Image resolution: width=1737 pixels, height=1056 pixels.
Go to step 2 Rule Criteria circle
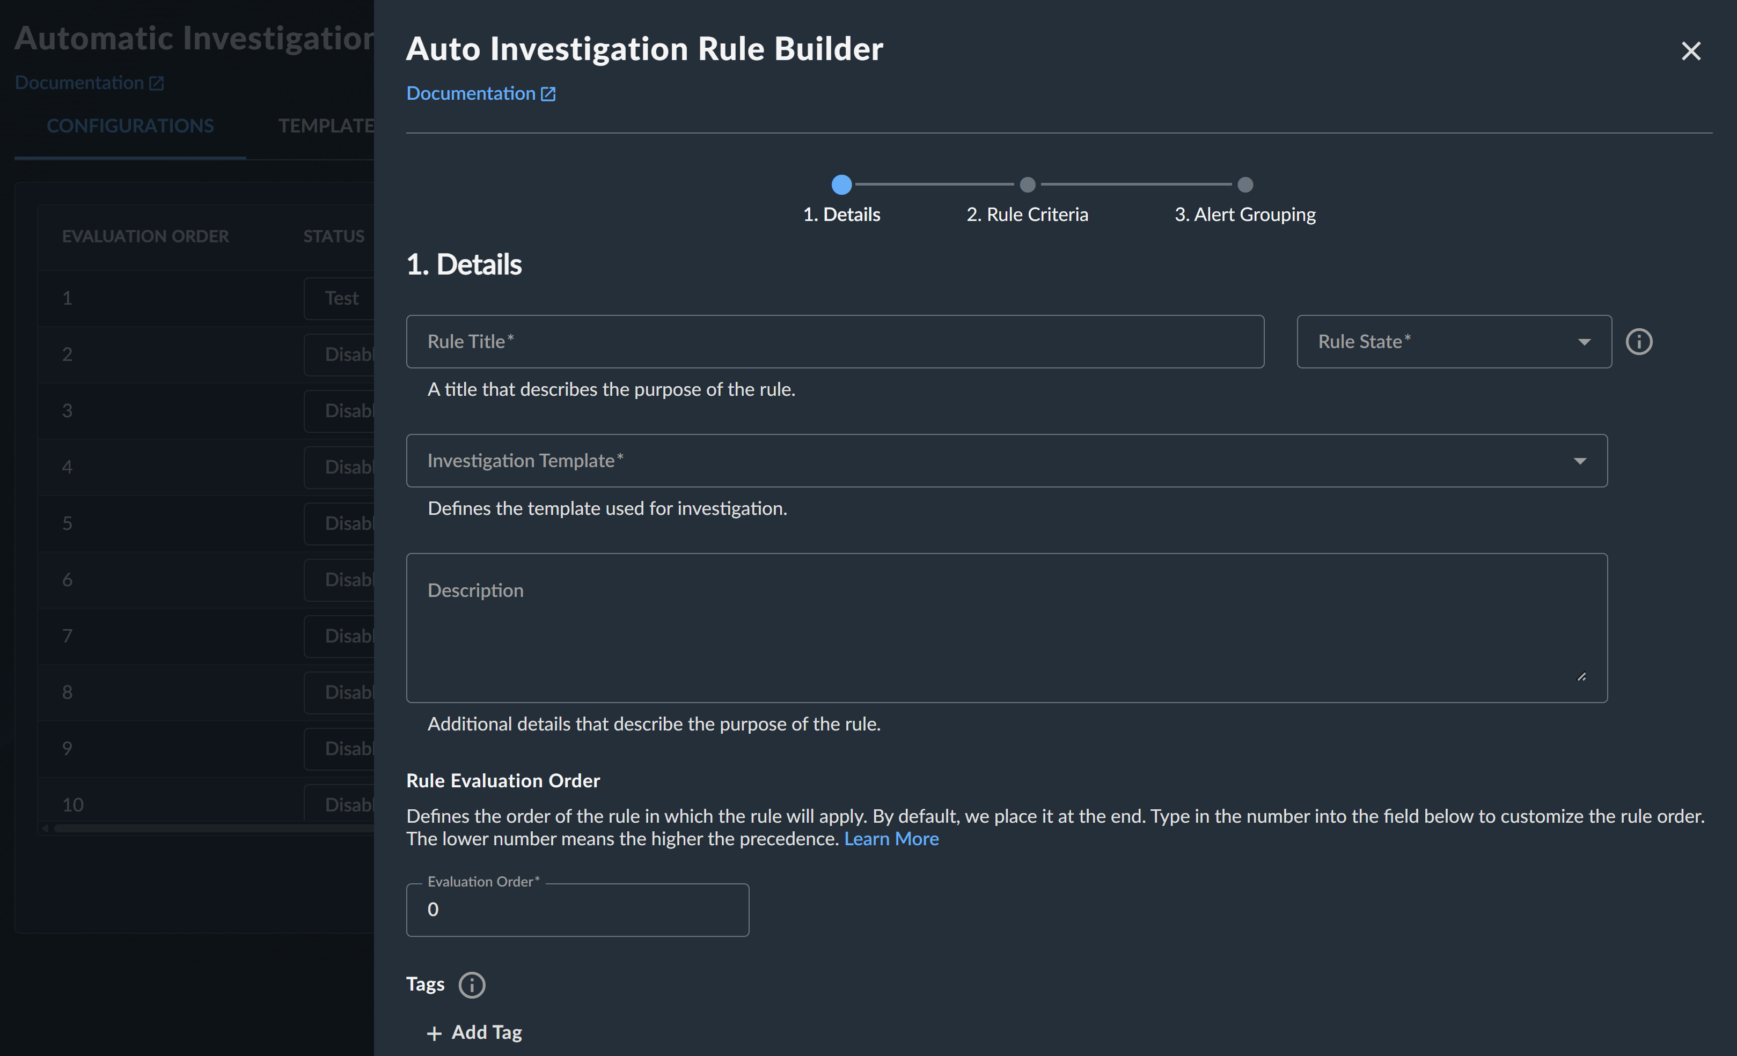[x=1027, y=184]
